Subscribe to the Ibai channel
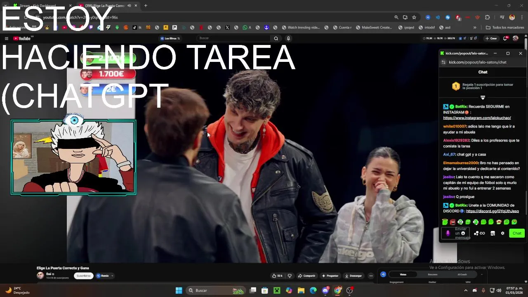Image resolution: width=528 pixels, height=297 pixels. [83, 276]
